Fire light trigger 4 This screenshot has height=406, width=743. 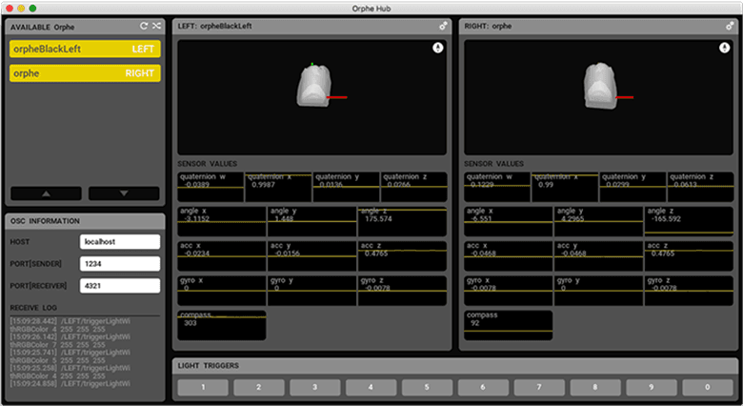coord(371,387)
